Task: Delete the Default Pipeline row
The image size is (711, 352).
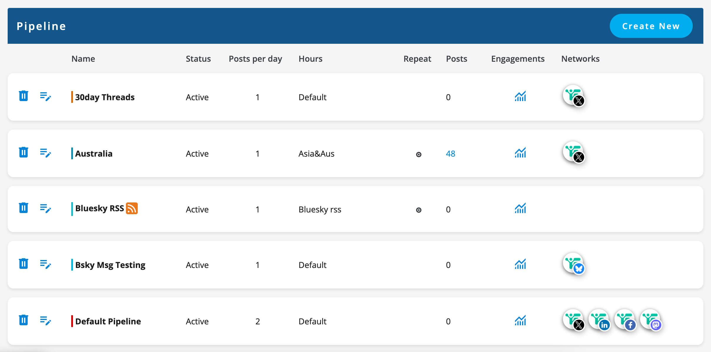Action: [24, 320]
